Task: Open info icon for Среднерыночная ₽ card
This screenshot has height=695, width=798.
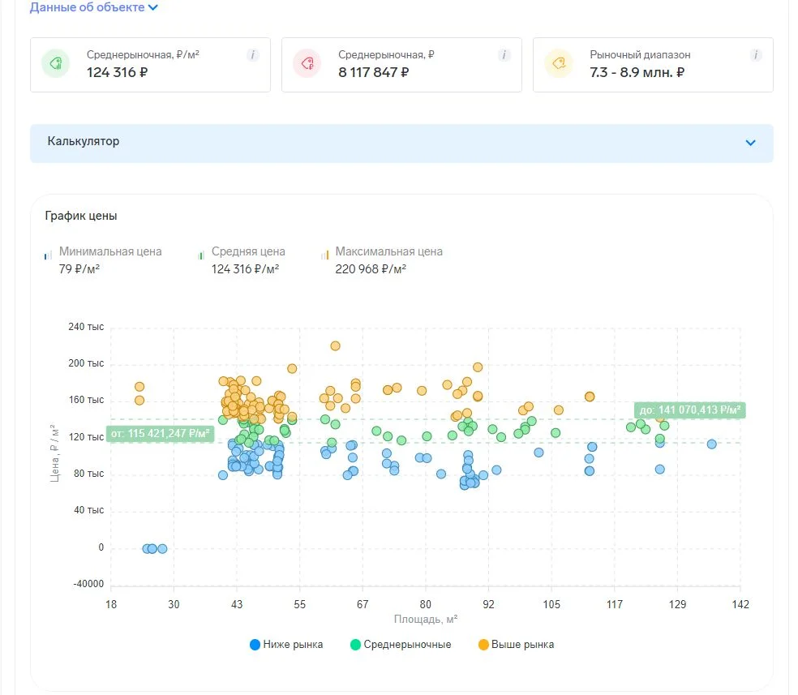Action: point(504,55)
